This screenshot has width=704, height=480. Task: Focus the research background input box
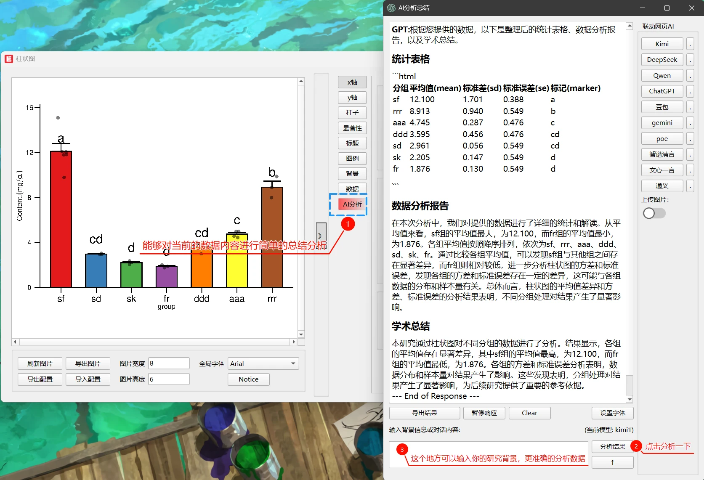[489, 454]
